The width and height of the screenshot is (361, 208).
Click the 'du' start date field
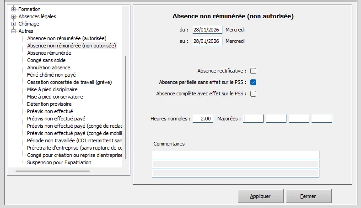click(x=207, y=30)
